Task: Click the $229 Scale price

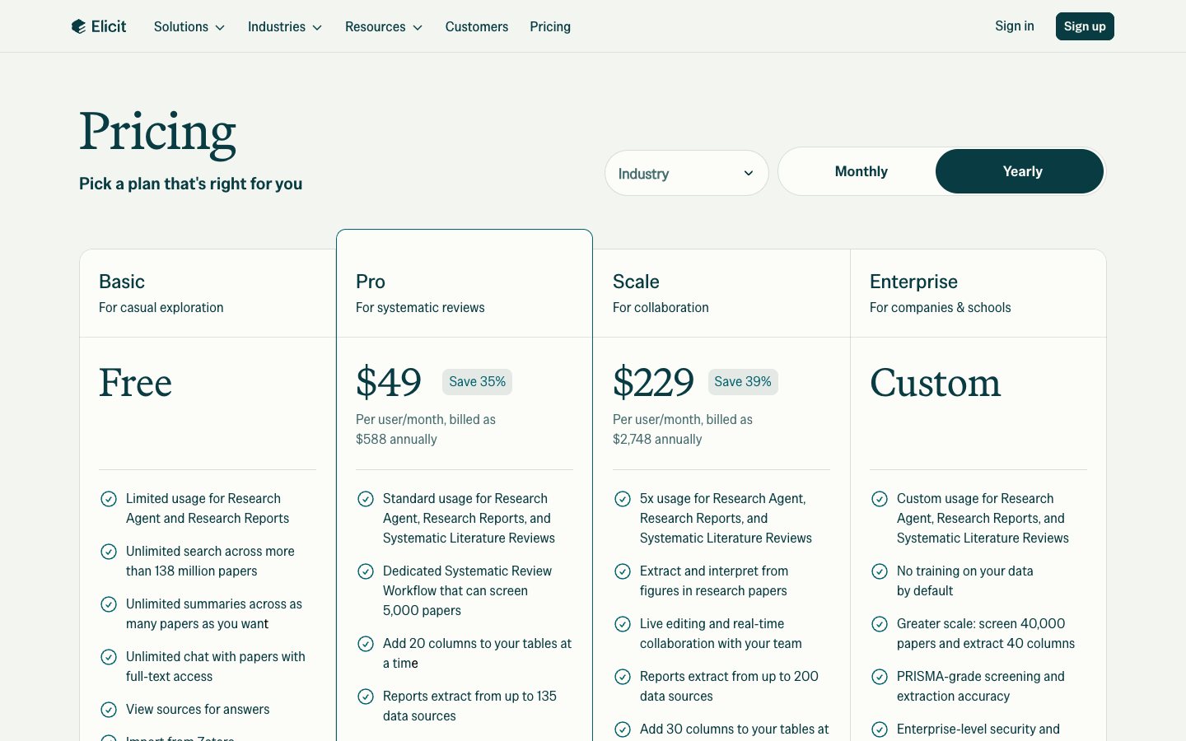Action: pos(654,383)
